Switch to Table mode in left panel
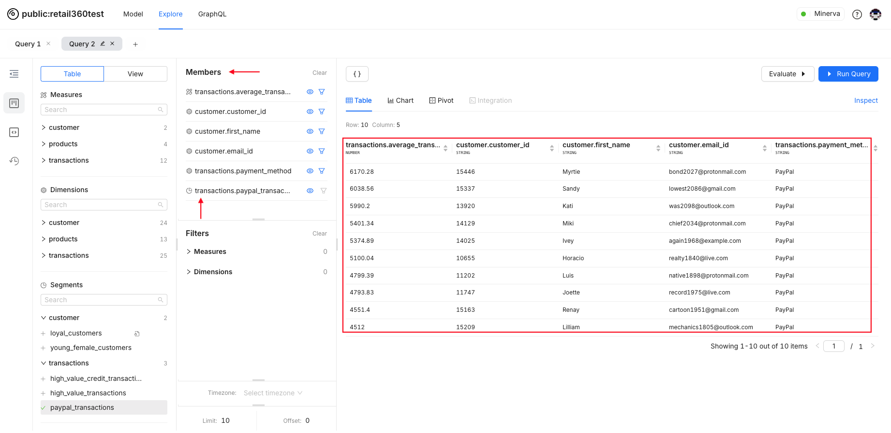This screenshot has width=891, height=433. click(72, 74)
